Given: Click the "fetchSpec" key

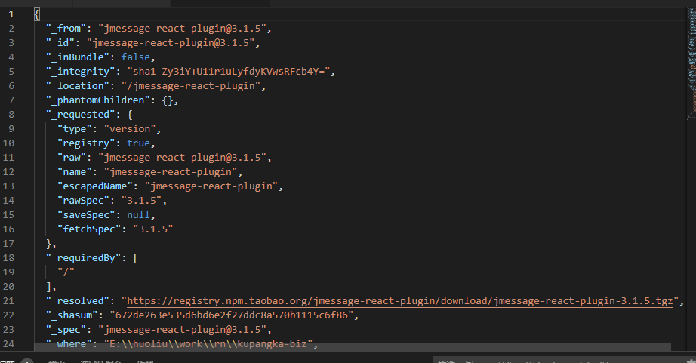Looking at the screenshot, I should (x=89, y=229).
